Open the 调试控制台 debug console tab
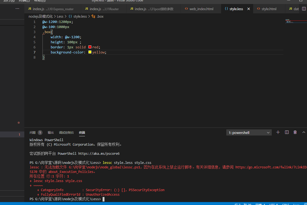 tap(66, 133)
